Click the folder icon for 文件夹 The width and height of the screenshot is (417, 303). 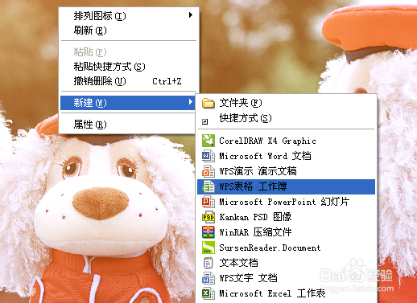[208, 103]
